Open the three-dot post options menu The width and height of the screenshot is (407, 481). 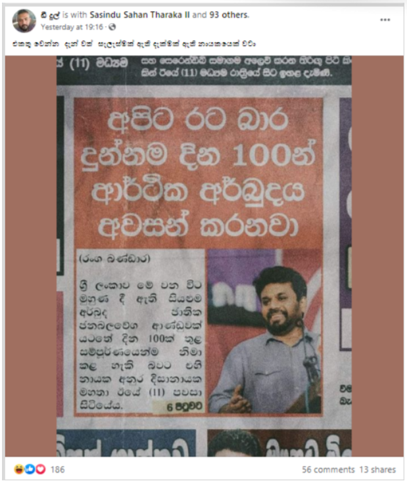click(385, 20)
